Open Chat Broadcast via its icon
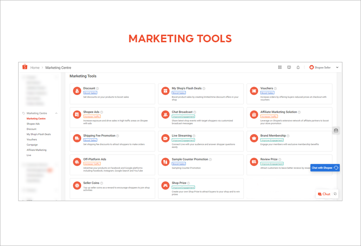The image size is (361, 246). click(x=165, y=114)
